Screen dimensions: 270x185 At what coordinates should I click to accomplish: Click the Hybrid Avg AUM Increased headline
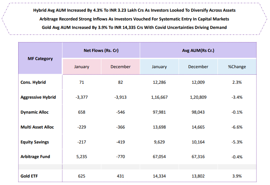[x=134, y=10]
